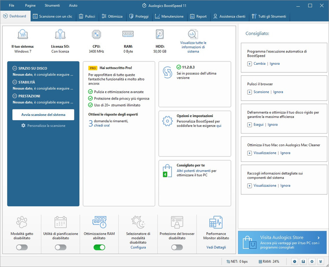Click the sun and moon mode icon
329x267 pixels.
[x=138, y=222]
